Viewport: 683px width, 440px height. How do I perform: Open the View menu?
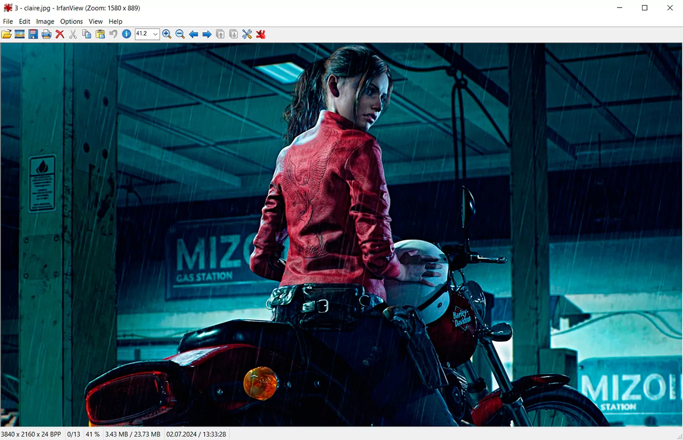tap(95, 21)
